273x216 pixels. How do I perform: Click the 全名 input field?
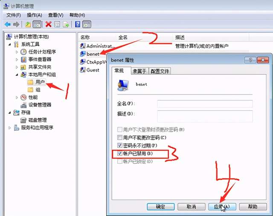coord(205,104)
